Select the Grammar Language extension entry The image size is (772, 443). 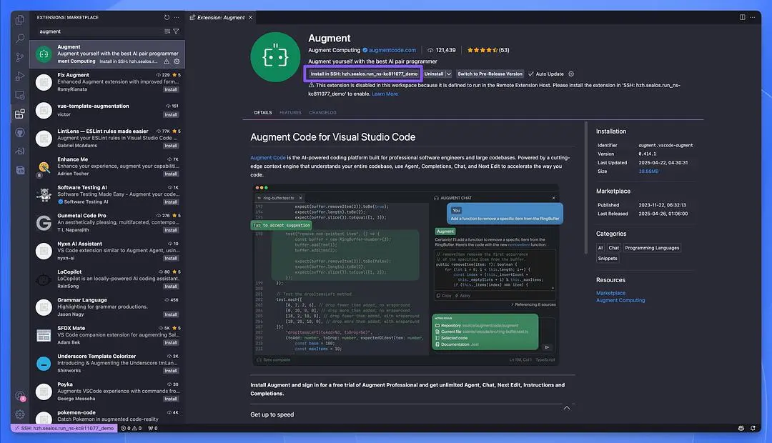coord(107,307)
